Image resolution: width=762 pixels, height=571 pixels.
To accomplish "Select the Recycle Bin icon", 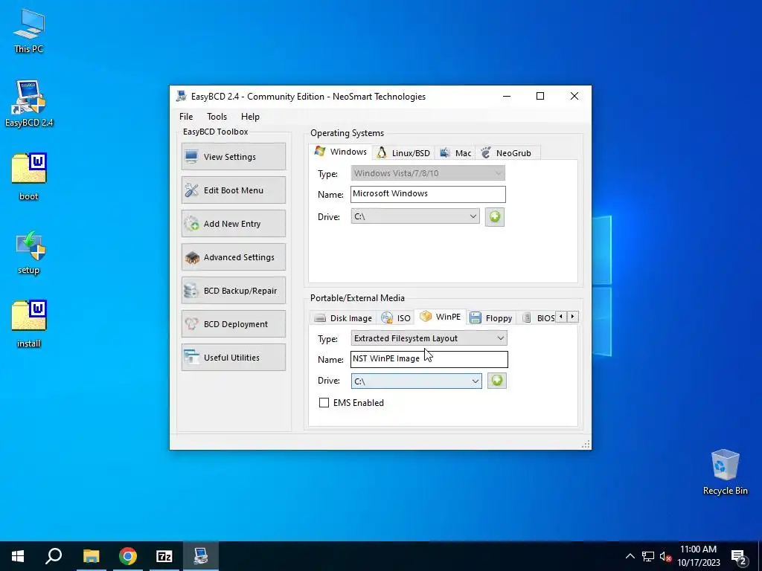I will [725, 472].
